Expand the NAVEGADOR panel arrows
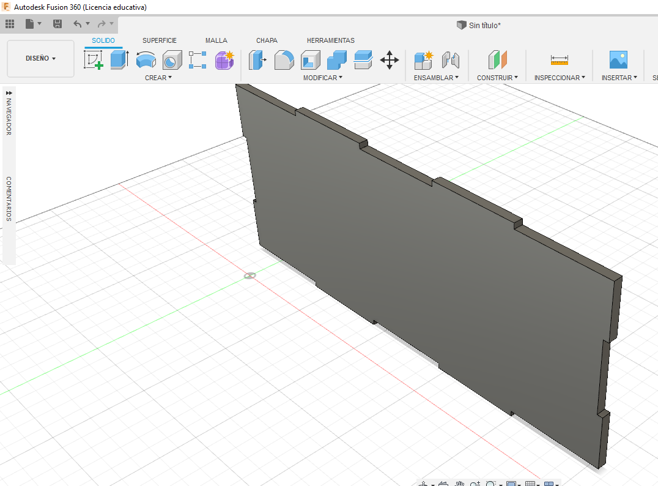 click(x=9, y=93)
